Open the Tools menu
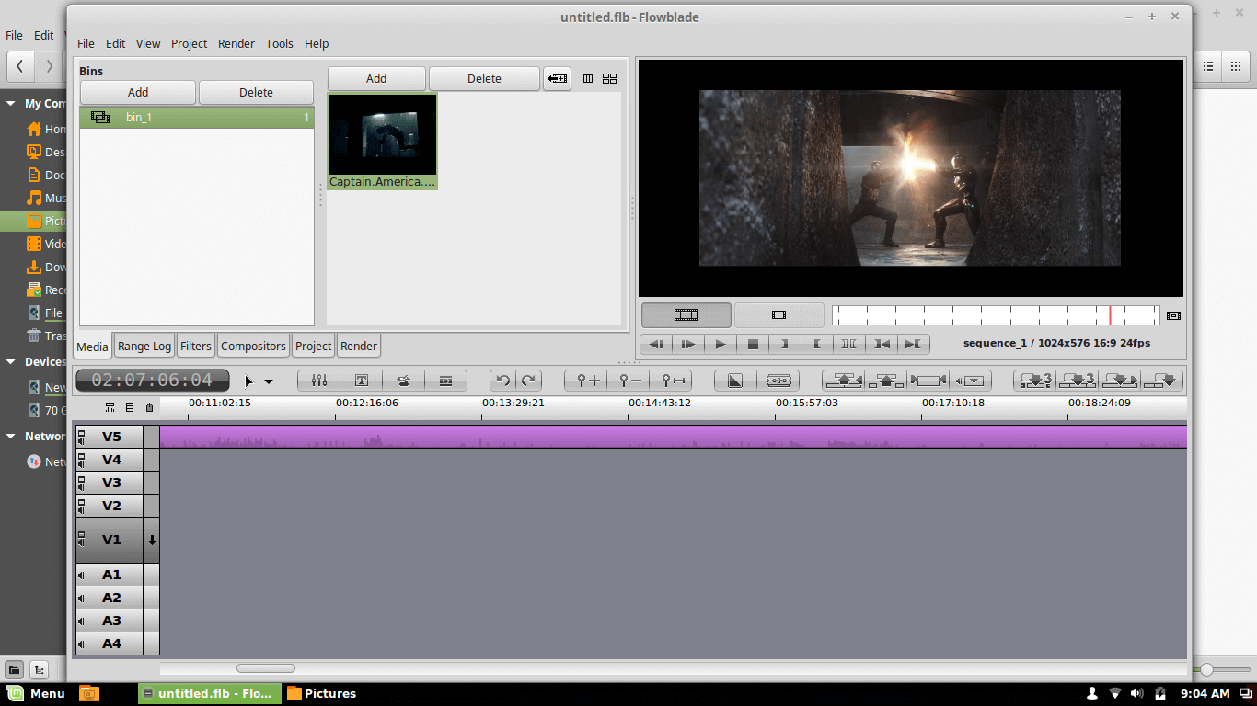This screenshot has height=706, width=1257. click(280, 43)
